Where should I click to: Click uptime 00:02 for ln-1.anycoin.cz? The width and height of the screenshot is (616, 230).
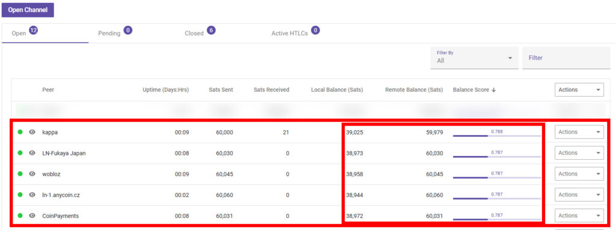point(182,195)
